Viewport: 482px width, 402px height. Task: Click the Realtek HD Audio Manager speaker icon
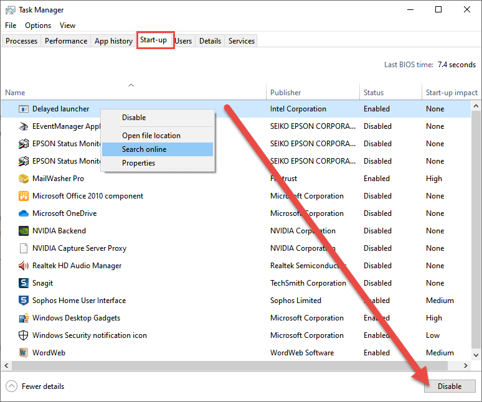point(24,266)
